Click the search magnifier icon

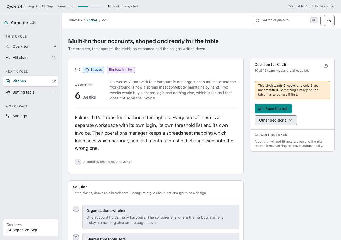tap(258, 21)
